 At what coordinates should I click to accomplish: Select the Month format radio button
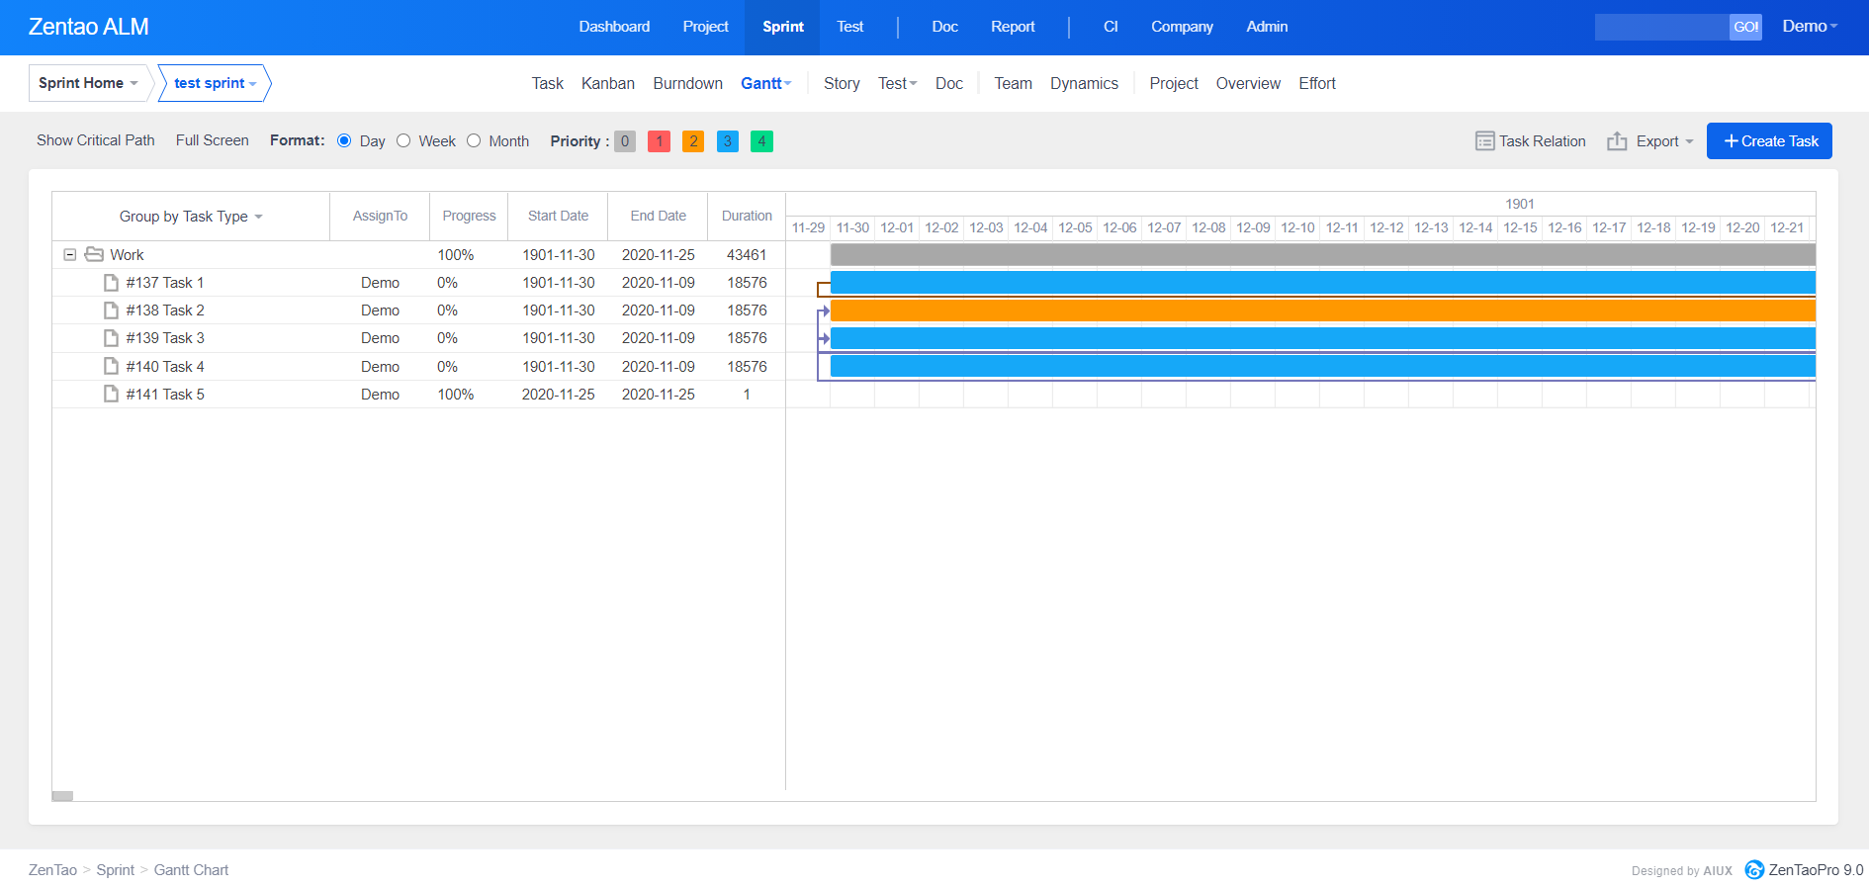474,140
